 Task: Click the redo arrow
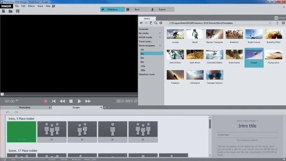click(x=16, y=113)
